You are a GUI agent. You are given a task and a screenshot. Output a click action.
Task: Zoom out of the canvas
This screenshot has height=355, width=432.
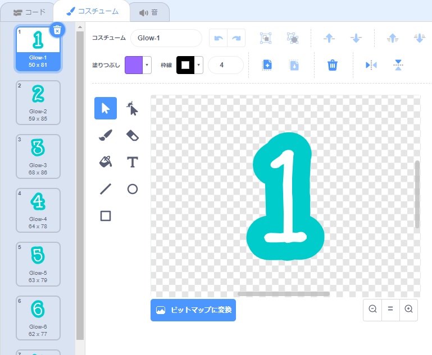(372, 309)
